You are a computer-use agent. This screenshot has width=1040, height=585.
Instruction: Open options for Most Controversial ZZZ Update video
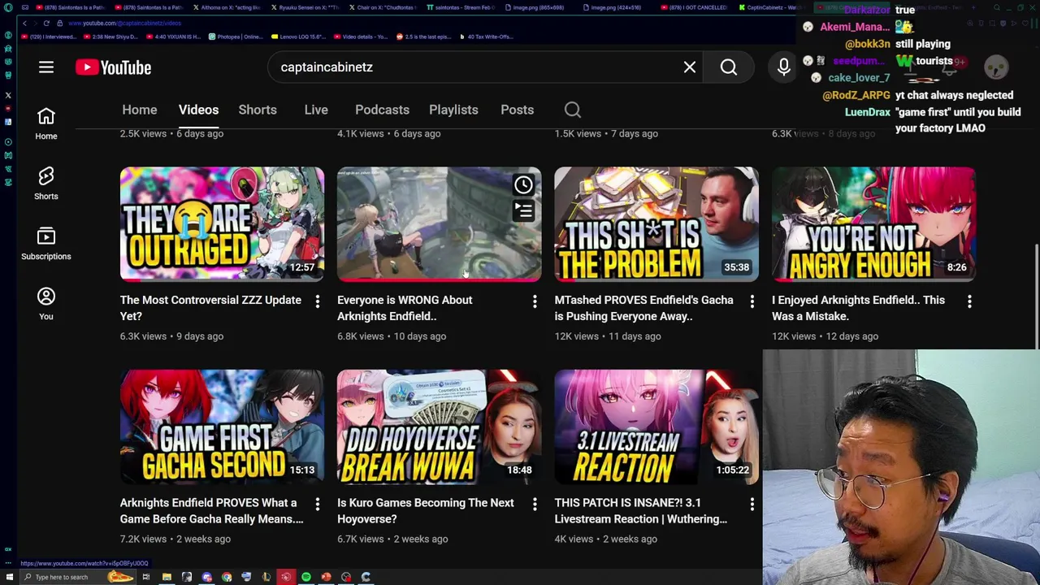[x=318, y=301]
